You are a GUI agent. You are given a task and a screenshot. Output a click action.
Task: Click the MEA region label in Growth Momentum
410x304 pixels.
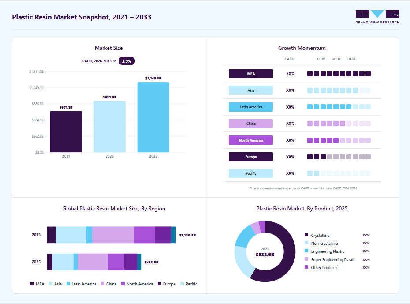pos(251,74)
